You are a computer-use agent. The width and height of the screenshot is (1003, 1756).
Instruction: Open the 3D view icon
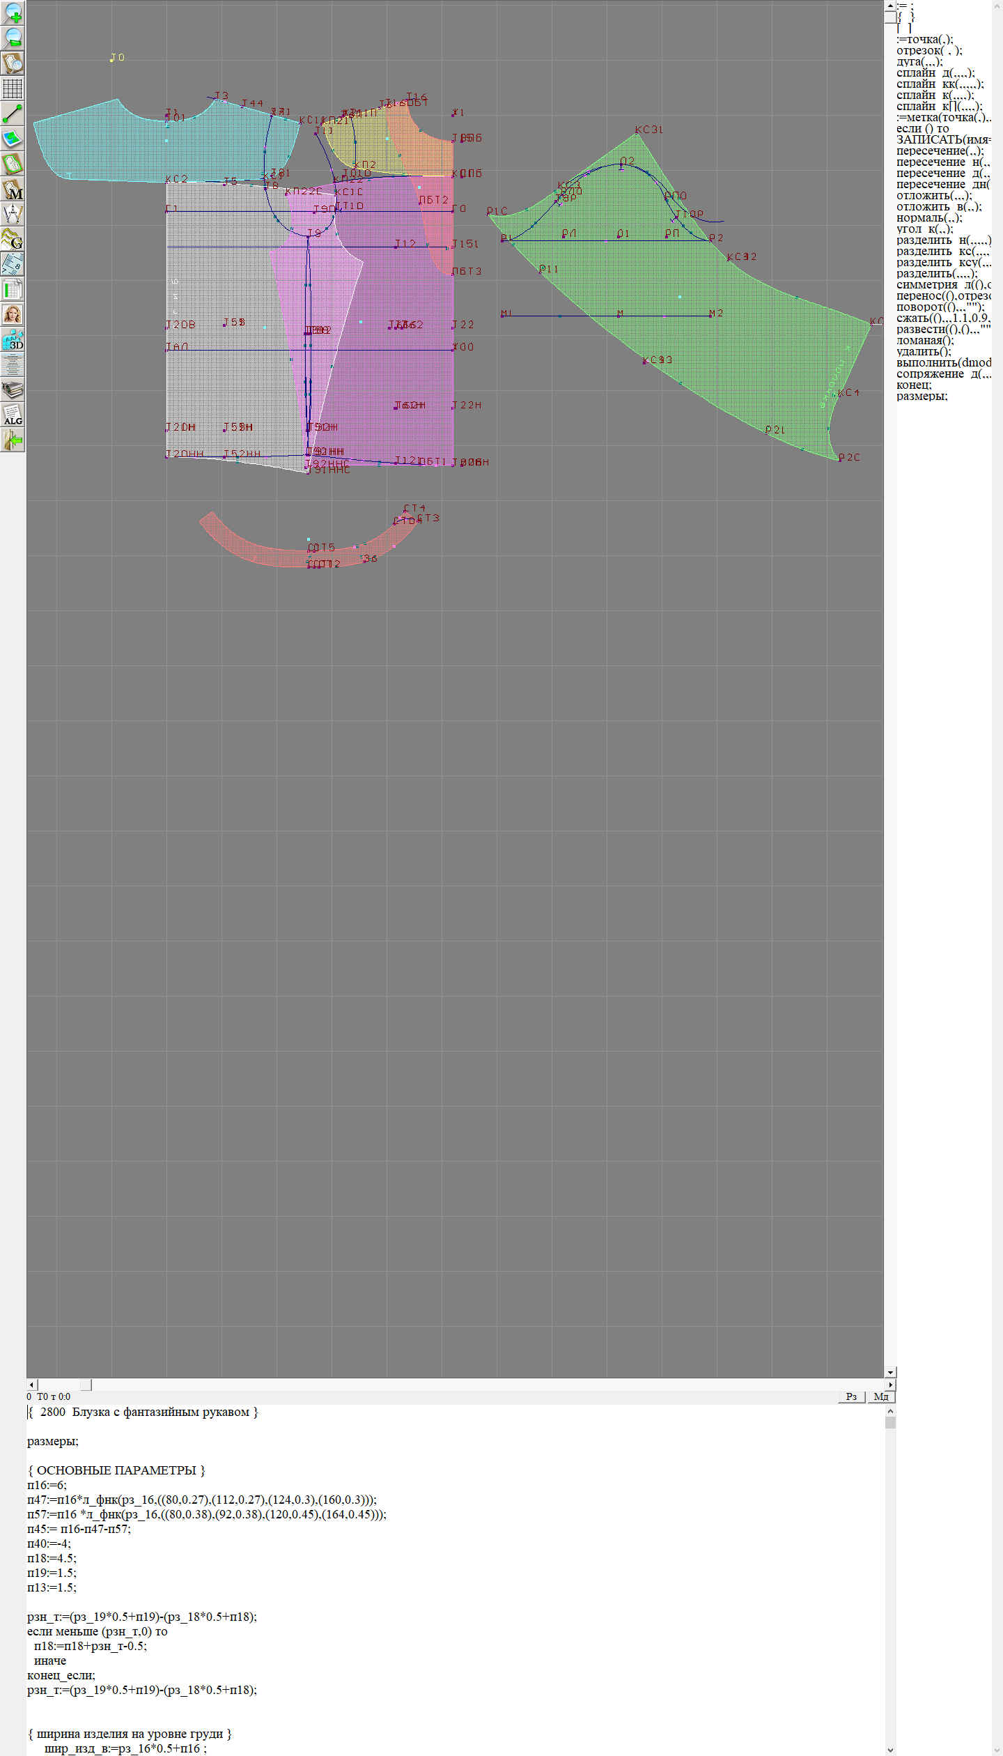pyautogui.click(x=13, y=339)
